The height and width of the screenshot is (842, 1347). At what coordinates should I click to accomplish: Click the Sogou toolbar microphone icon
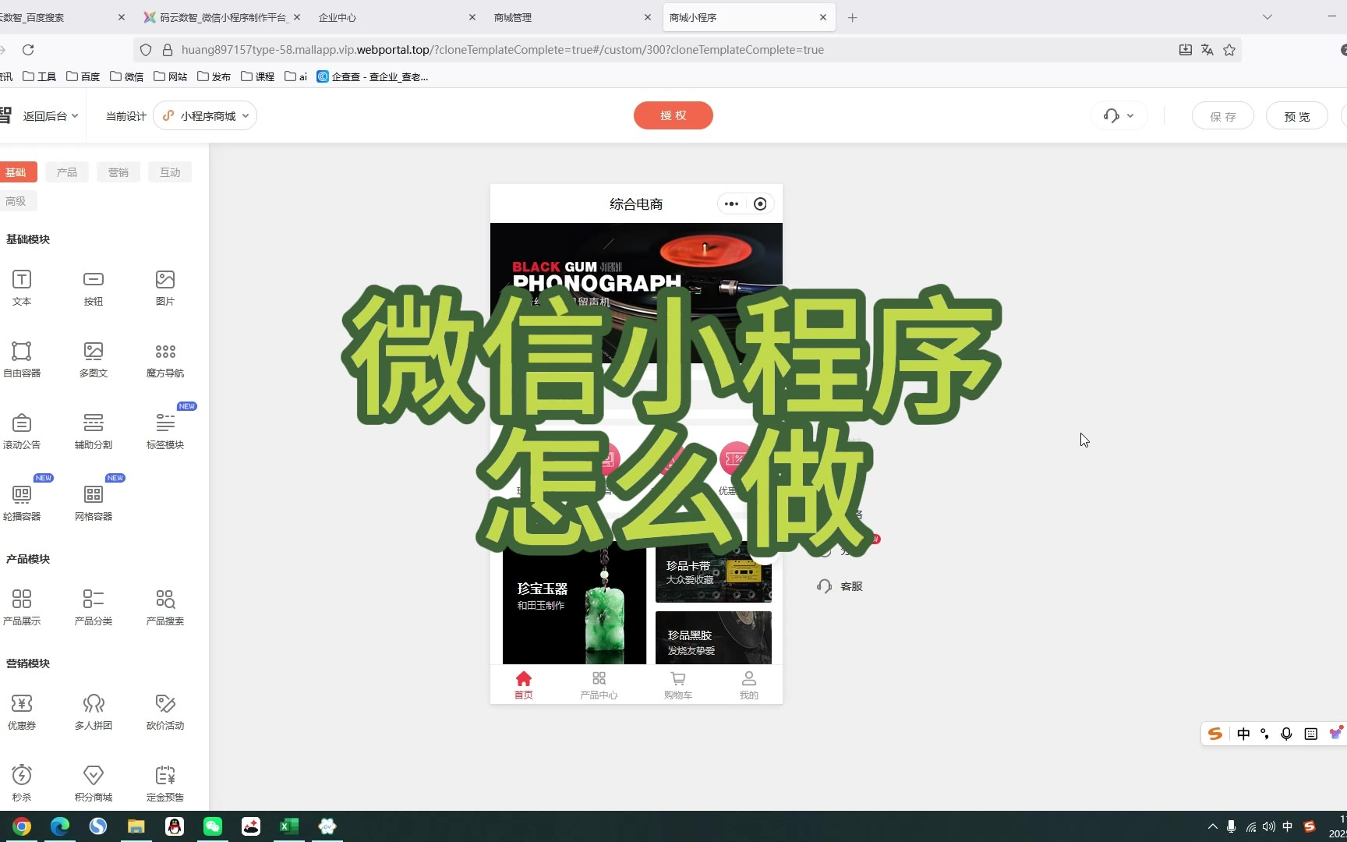click(1286, 734)
